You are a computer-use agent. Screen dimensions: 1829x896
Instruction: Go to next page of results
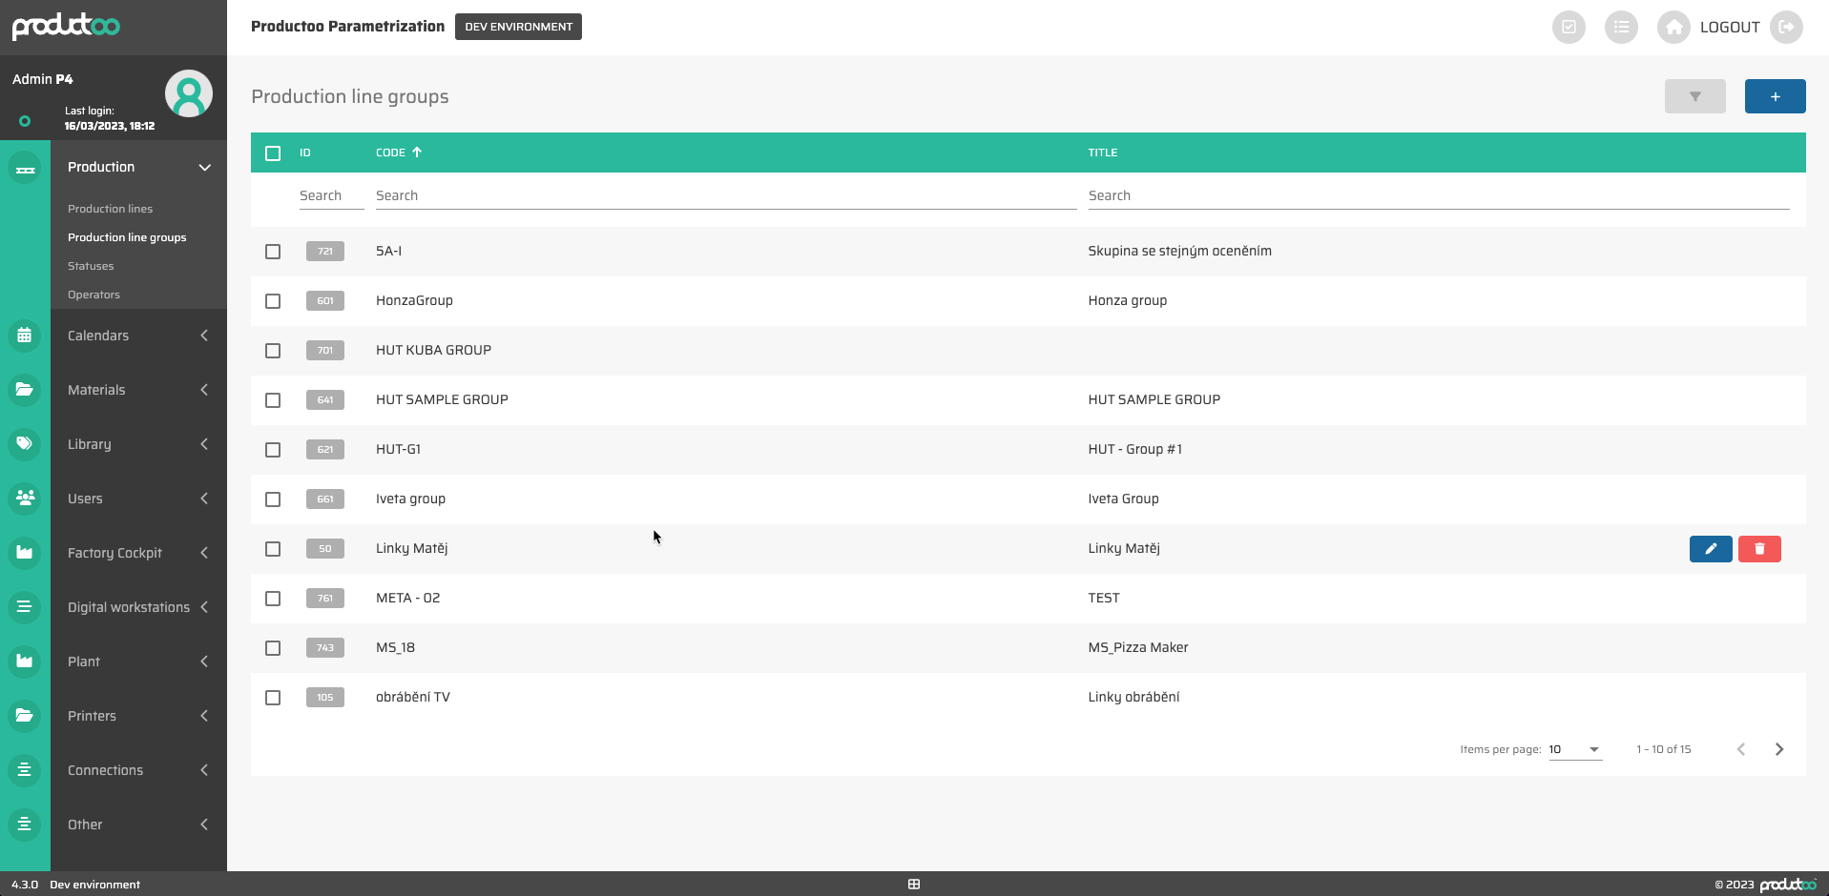(x=1778, y=749)
